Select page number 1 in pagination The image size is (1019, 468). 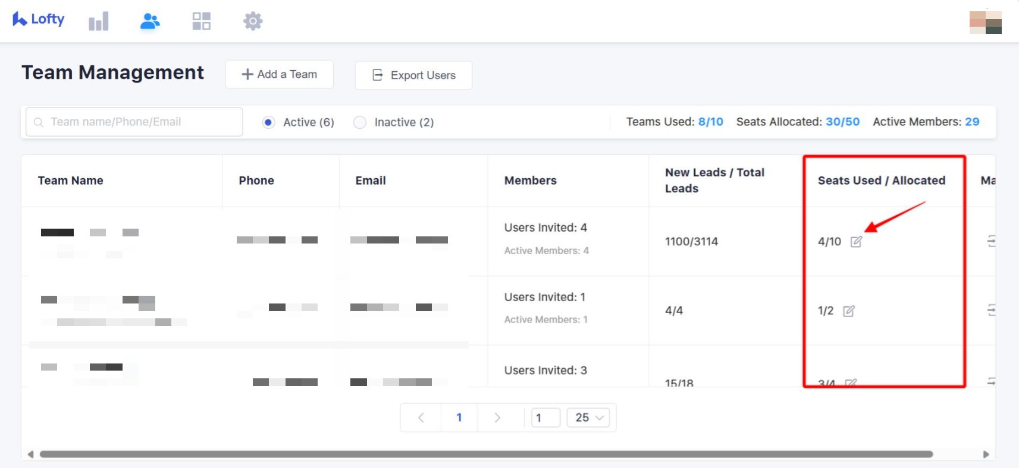click(459, 418)
